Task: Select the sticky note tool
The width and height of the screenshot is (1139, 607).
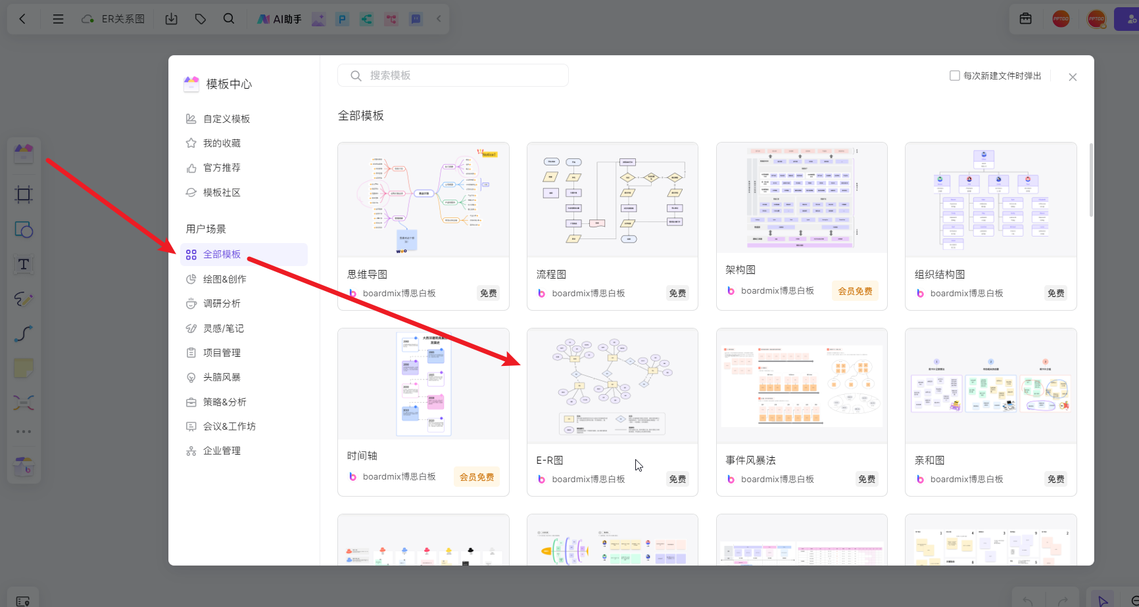Action: coord(24,368)
